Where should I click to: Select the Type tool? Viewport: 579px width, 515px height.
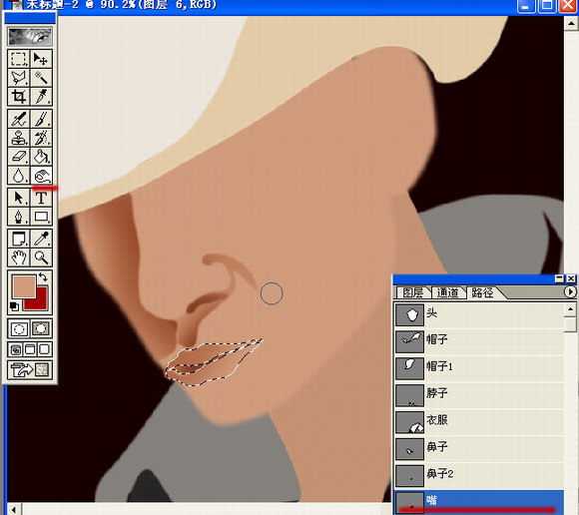pos(41,198)
